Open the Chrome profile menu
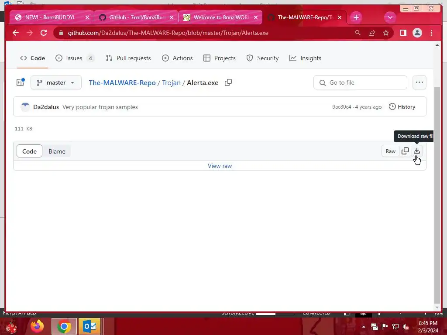This screenshot has width=447, height=335. tap(417, 33)
